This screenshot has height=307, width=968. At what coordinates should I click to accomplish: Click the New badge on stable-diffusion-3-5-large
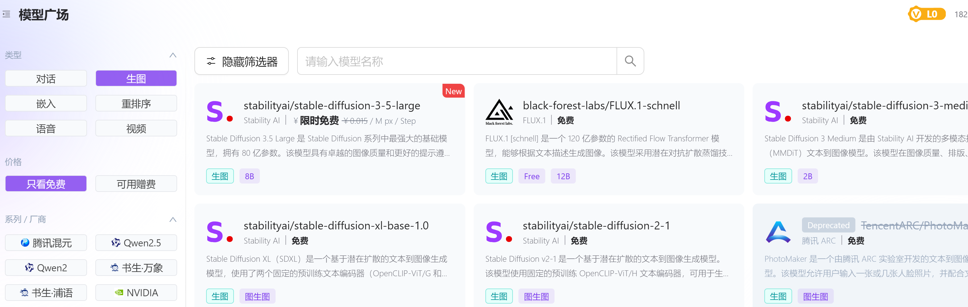tap(453, 91)
